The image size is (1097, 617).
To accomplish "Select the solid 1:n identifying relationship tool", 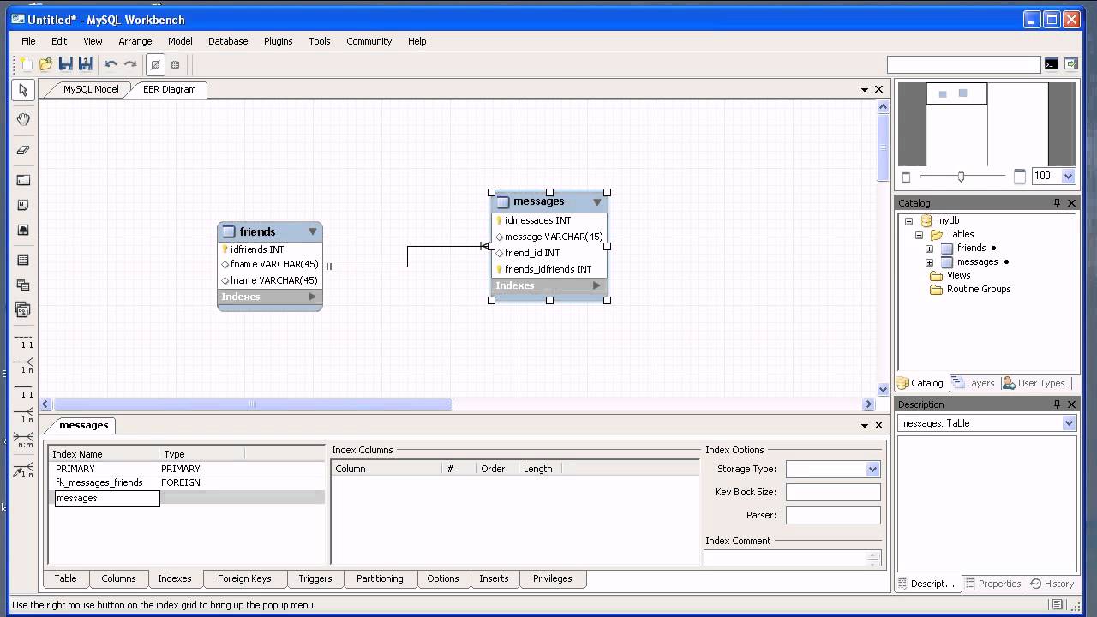I will pyautogui.click(x=23, y=416).
